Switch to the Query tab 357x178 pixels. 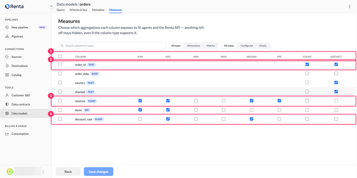coord(60,10)
